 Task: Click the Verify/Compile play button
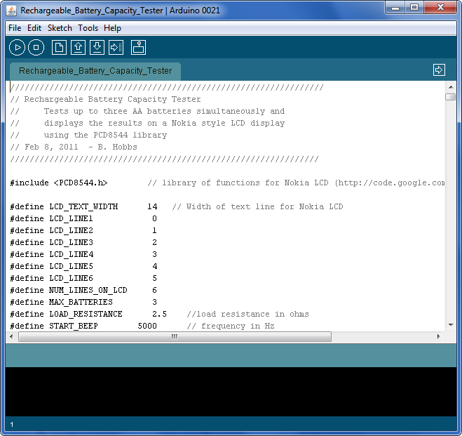point(17,47)
